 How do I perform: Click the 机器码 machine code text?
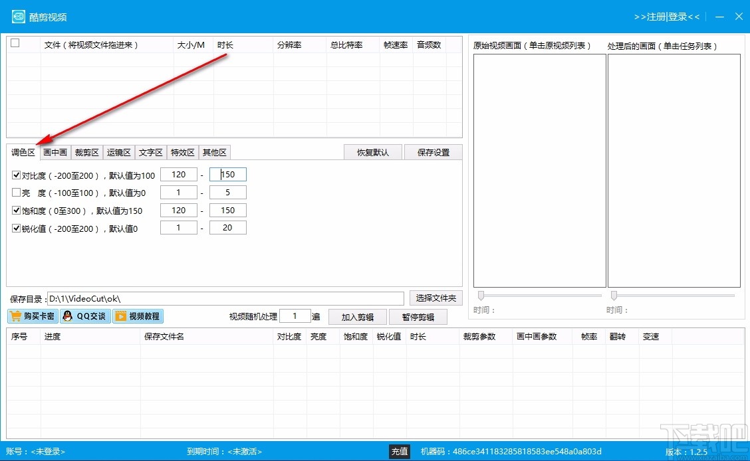coord(511,452)
